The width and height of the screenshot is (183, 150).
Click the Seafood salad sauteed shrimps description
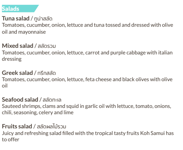(x=86, y=109)
